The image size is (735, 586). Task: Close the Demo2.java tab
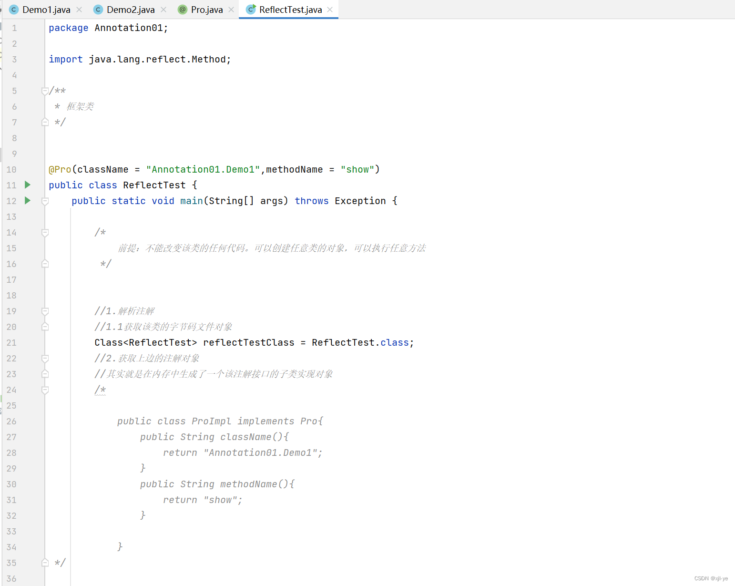pyautogui.click(x=163, y=10)
